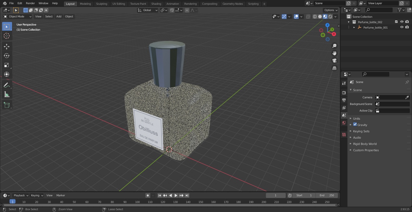Image resolution: width=412 pixels, height=212 pixels.
Task: Pick the Rotate tool
Action: [x=7, y=56]
